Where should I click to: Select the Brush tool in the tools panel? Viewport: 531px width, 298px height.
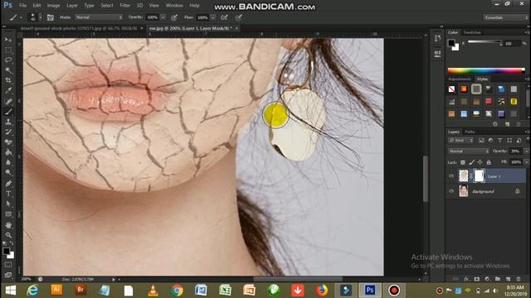pos(8,112)
